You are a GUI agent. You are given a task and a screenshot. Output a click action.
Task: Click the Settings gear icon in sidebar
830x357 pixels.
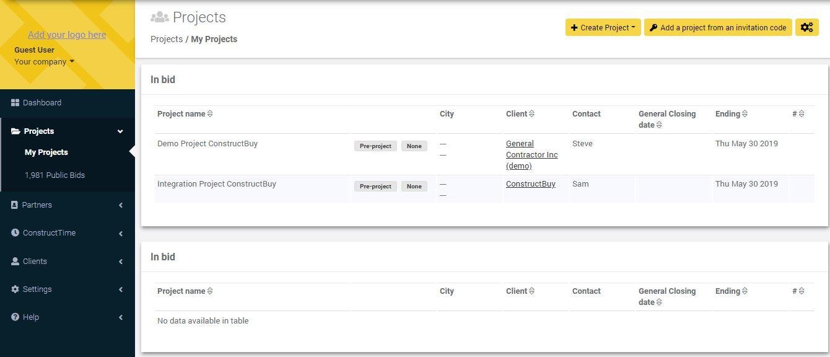click(15, 289)
